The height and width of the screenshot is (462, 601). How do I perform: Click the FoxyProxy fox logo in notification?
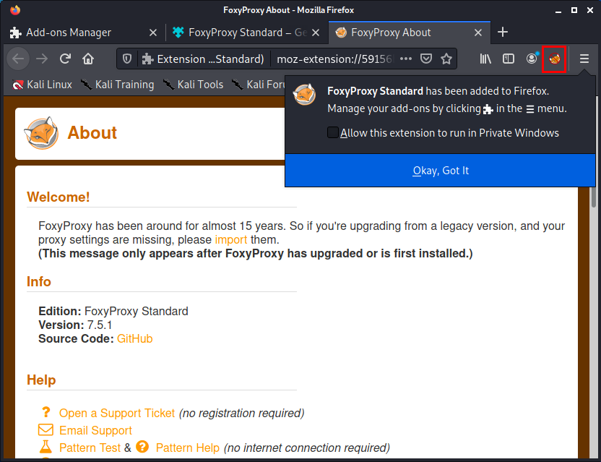[304, 94]
